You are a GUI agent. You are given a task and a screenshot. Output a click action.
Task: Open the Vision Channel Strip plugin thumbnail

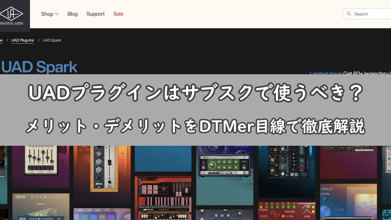pos(287,165)
